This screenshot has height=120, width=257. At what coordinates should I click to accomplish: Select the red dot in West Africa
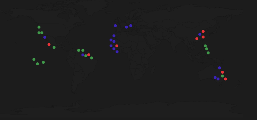click(x=117, y=46)
